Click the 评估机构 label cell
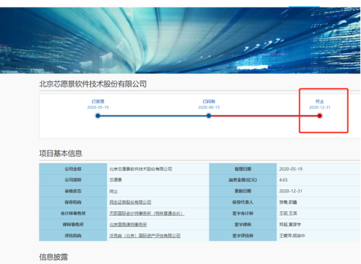The width and height of the screenshot is (361, 264). click(x=73, y=235)
